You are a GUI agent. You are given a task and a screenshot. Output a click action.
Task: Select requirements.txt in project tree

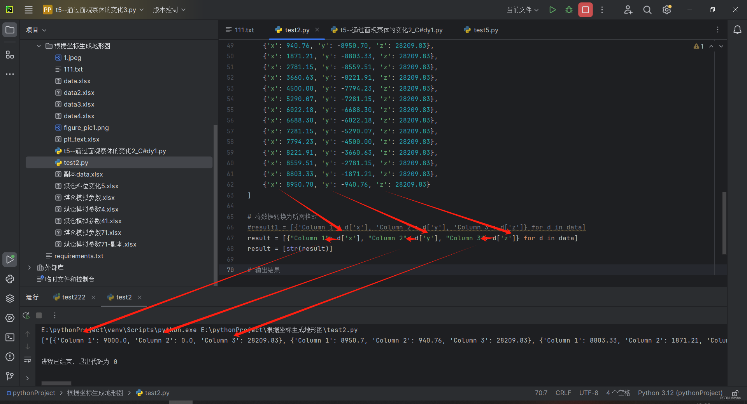click(x=79, y=256)
